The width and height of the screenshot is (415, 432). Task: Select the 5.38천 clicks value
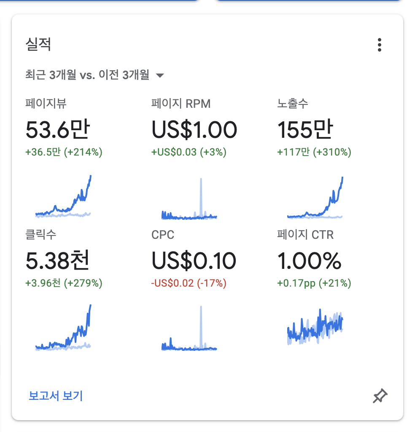pyautogui.click(x=57, y=261)
